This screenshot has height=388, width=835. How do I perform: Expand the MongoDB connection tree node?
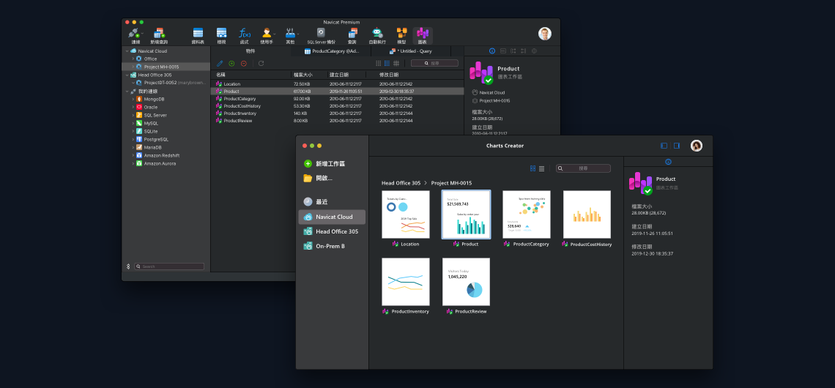[x=133, y=99]
